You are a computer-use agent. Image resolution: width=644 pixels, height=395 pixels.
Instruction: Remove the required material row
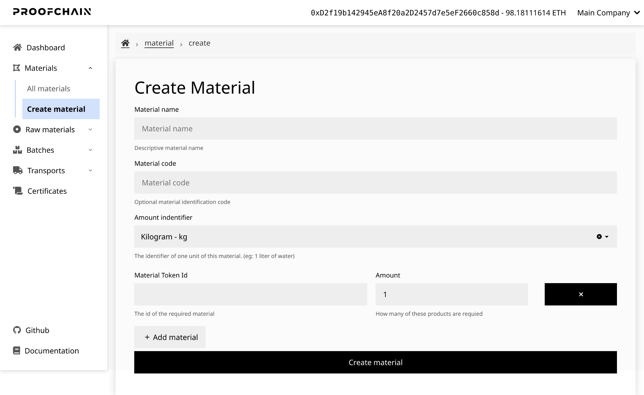coord(580,294)
